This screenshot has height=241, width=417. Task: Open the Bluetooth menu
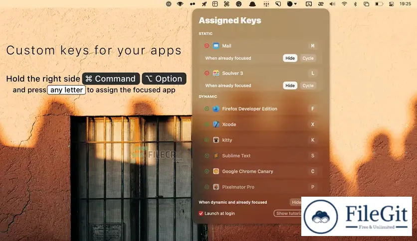[x=355, y=4]
